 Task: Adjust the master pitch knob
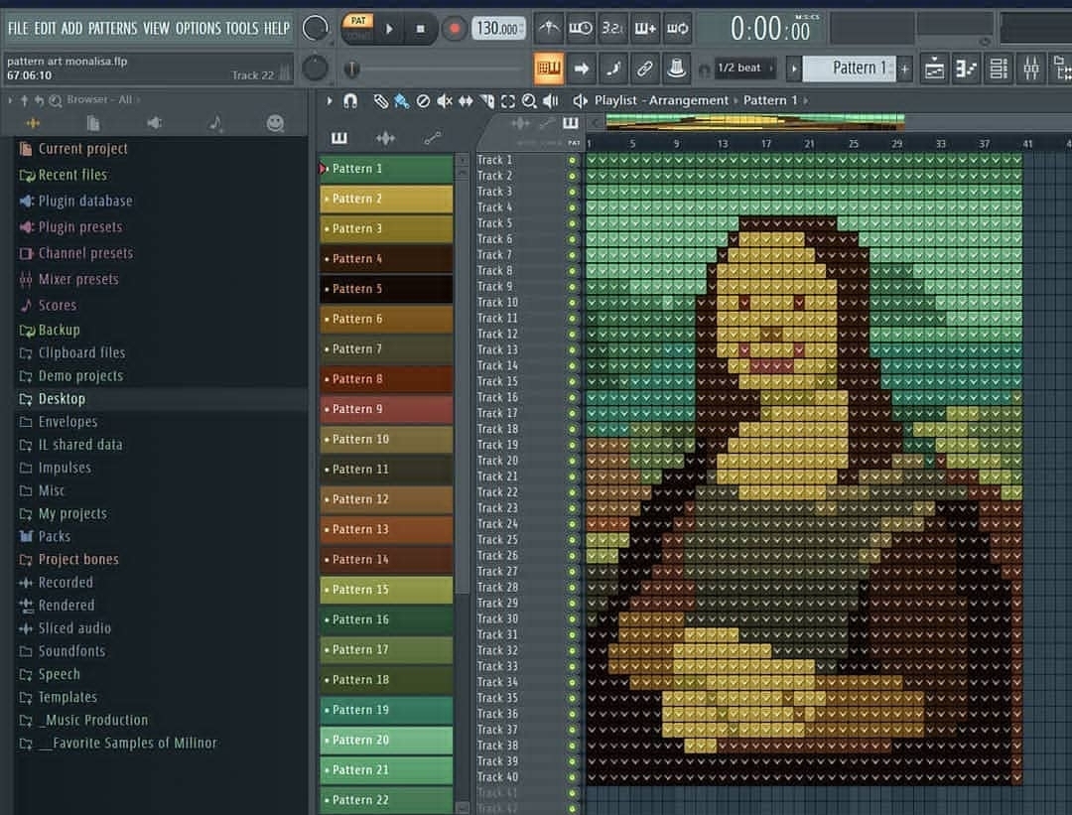pos(315,68)
